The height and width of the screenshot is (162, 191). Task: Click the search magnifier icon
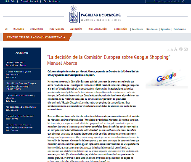[183, 1]
